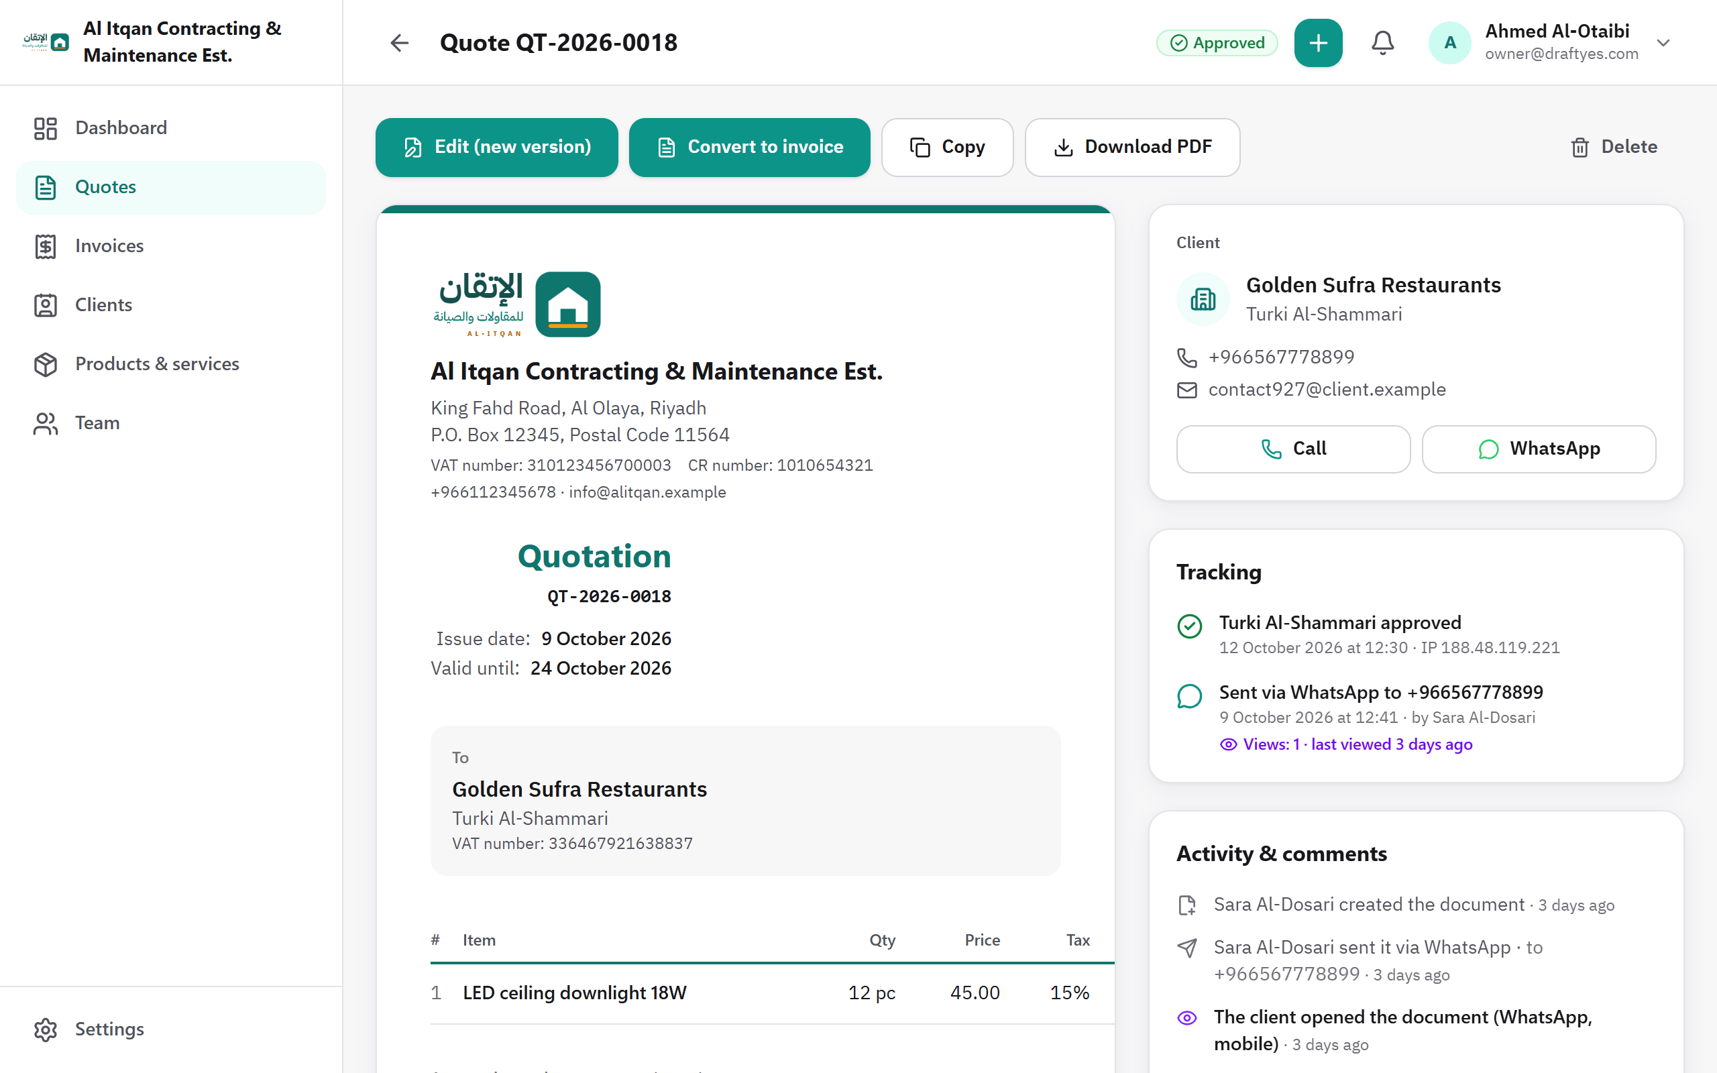Open Invoices from the sidebar
The image size is (1717, 1073).
pos(171,246)
